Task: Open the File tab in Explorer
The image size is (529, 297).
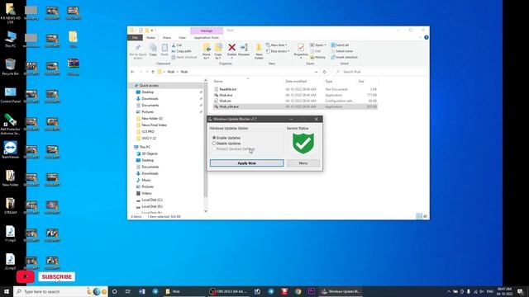Action: [135, 38]
